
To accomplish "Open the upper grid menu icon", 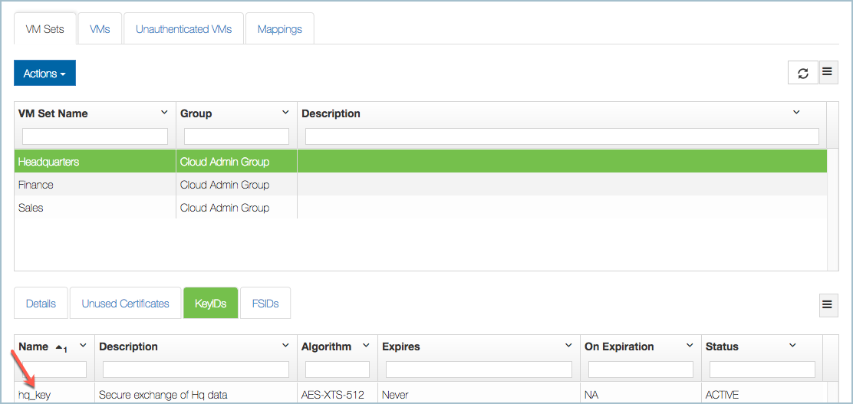I will coord(828,72).
